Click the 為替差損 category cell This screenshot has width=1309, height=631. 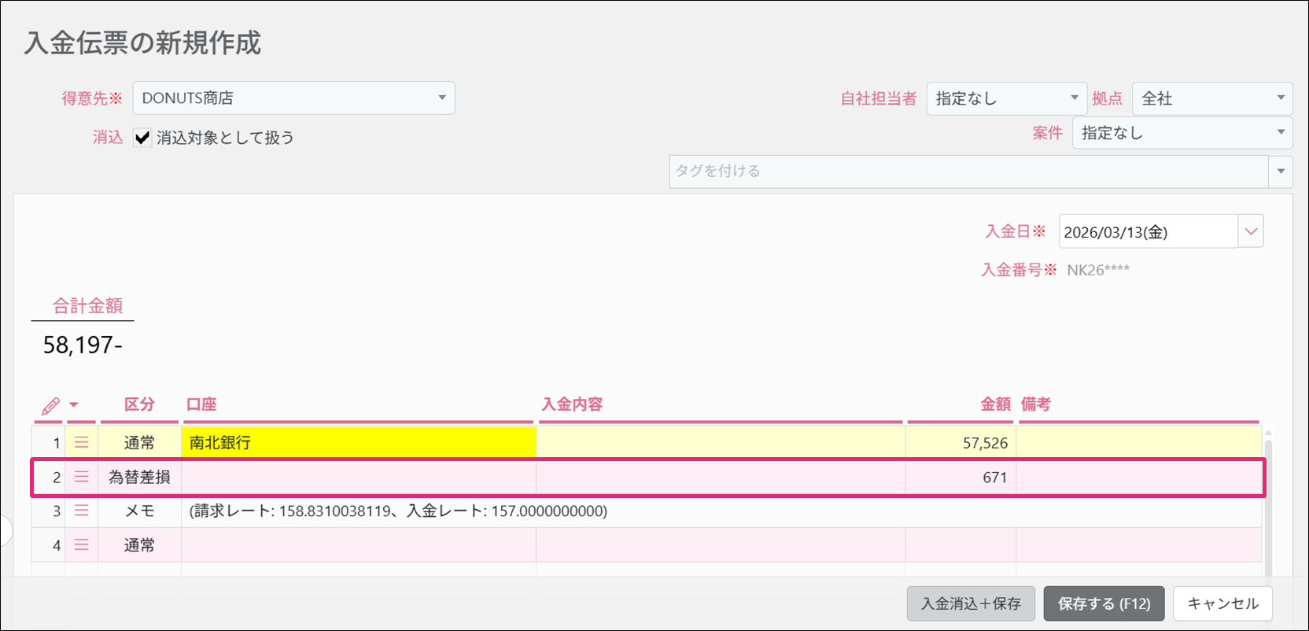[x=139, y=477]
